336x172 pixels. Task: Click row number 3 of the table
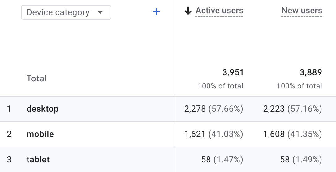pyautogui.click(x=9, y=160)
